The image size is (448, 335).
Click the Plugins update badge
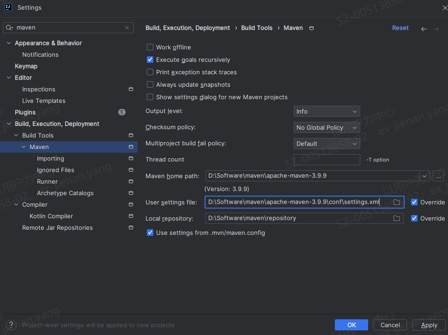[122, 112]
